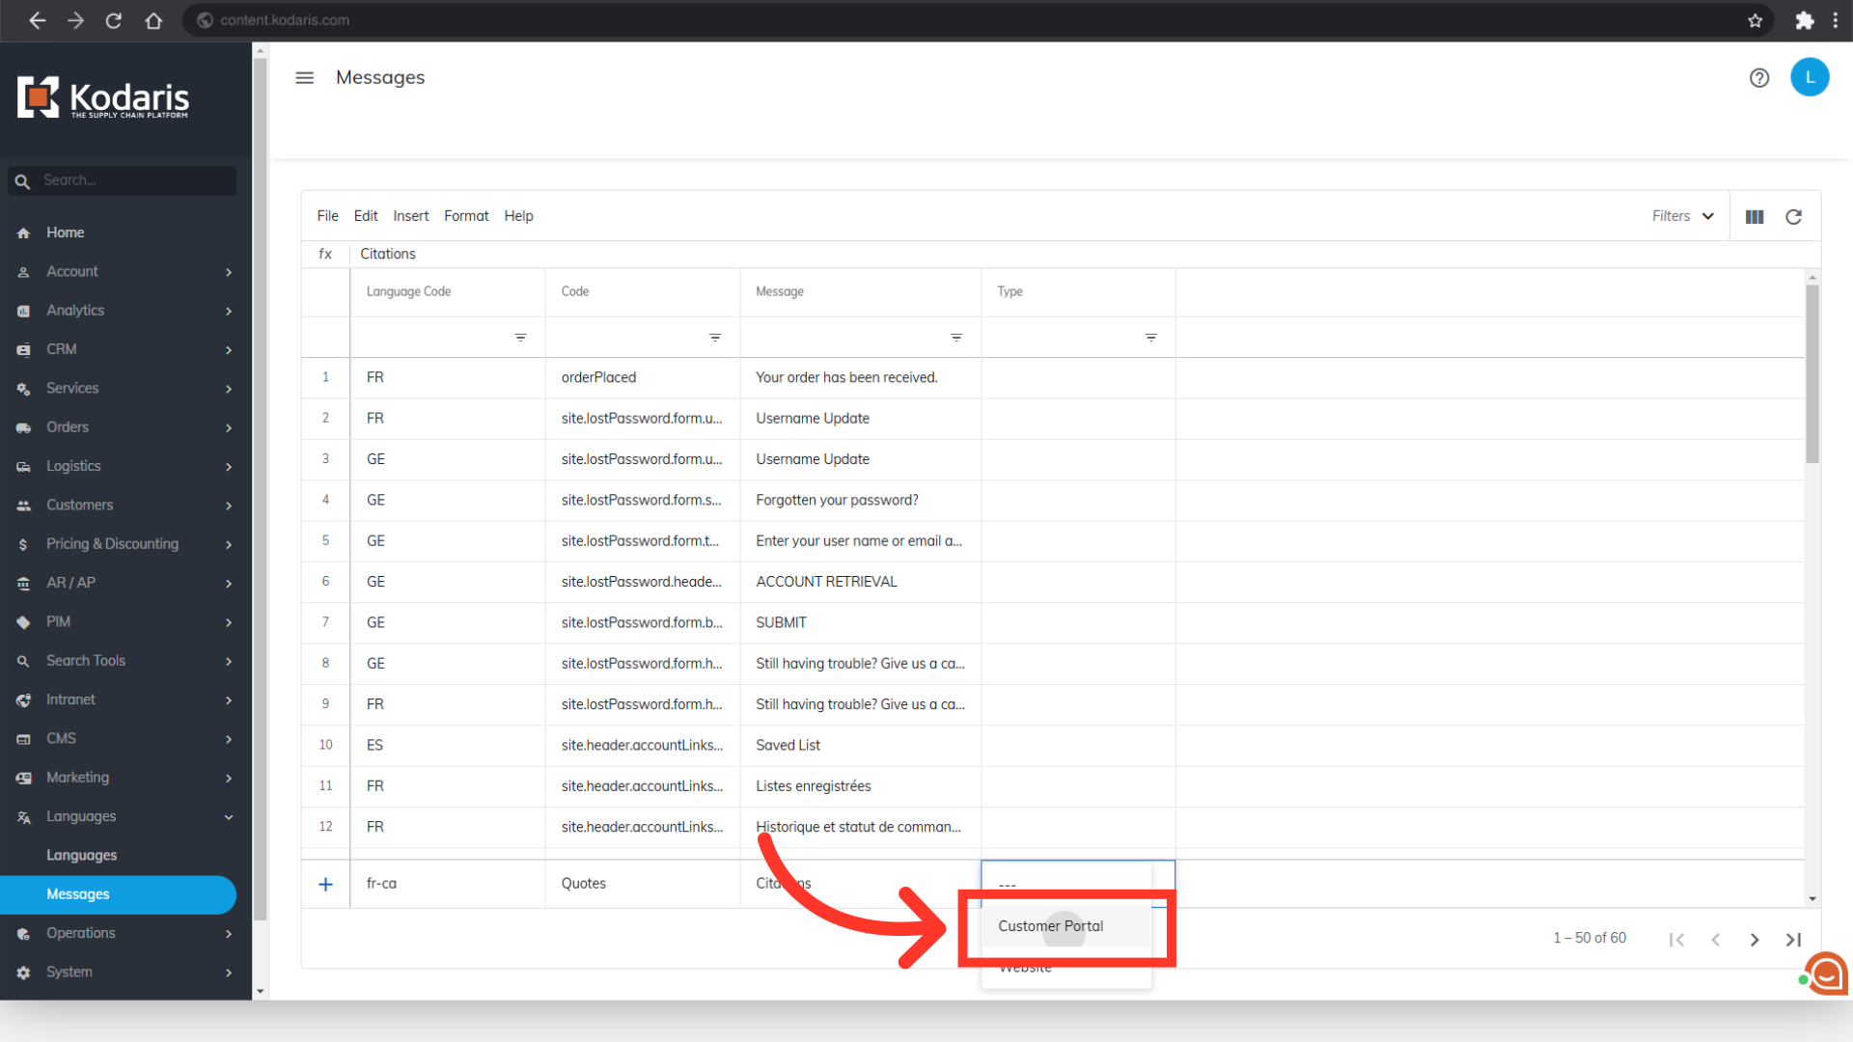Image resolution: width=1853 pixels, height=1042 pixels.
Task: Open the chat support widget icon
Action: 1825,974
